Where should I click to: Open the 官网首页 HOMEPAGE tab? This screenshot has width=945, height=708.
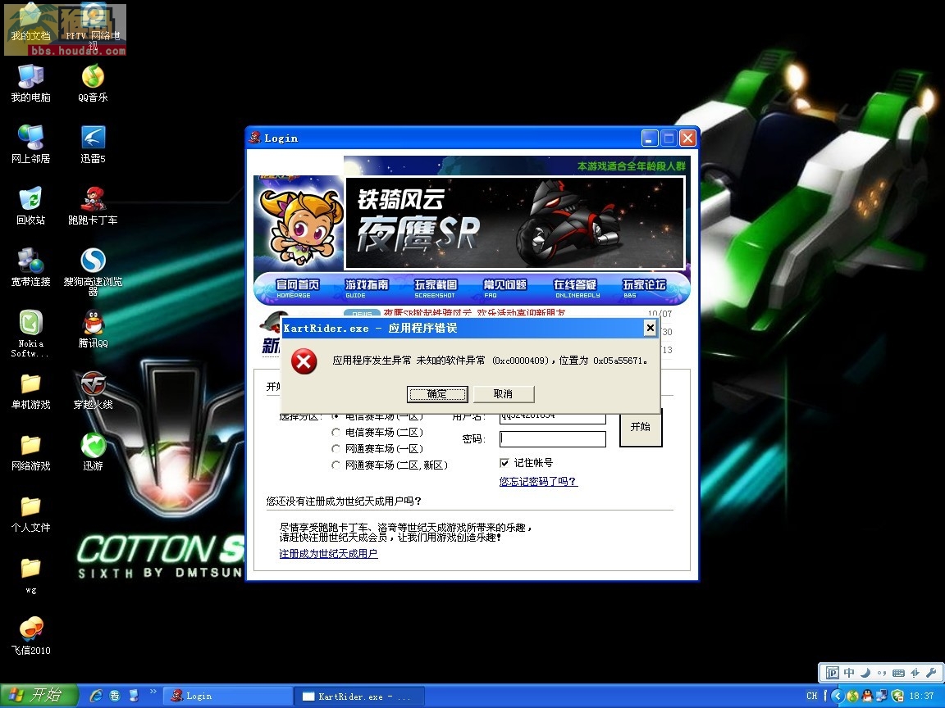pyautogui.click(x=296, y=288)
